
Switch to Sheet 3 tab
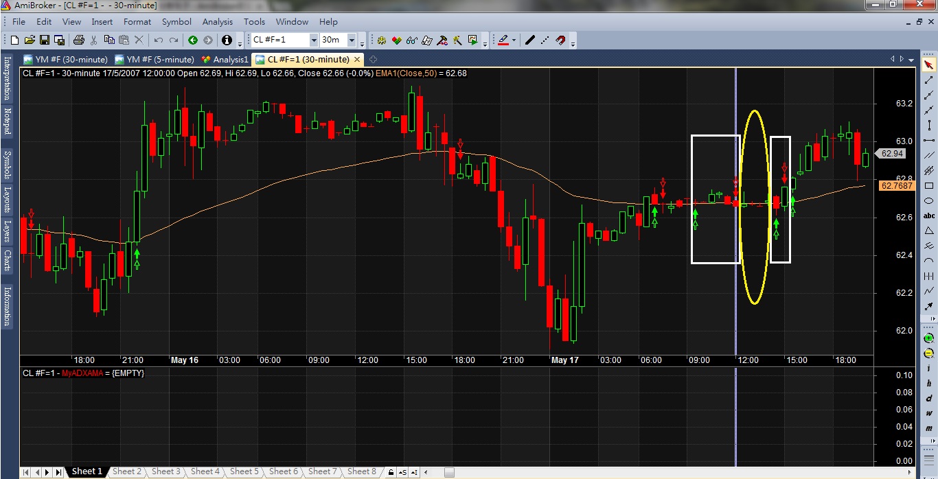click(165, 471)
